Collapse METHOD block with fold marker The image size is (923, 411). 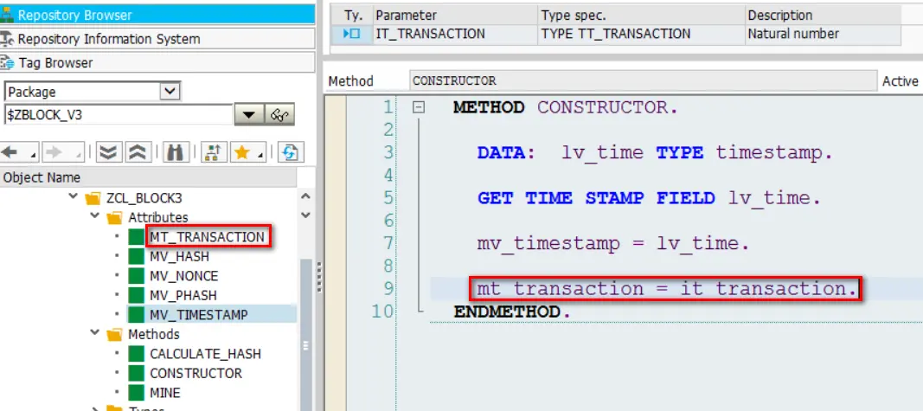coord(420,107)
